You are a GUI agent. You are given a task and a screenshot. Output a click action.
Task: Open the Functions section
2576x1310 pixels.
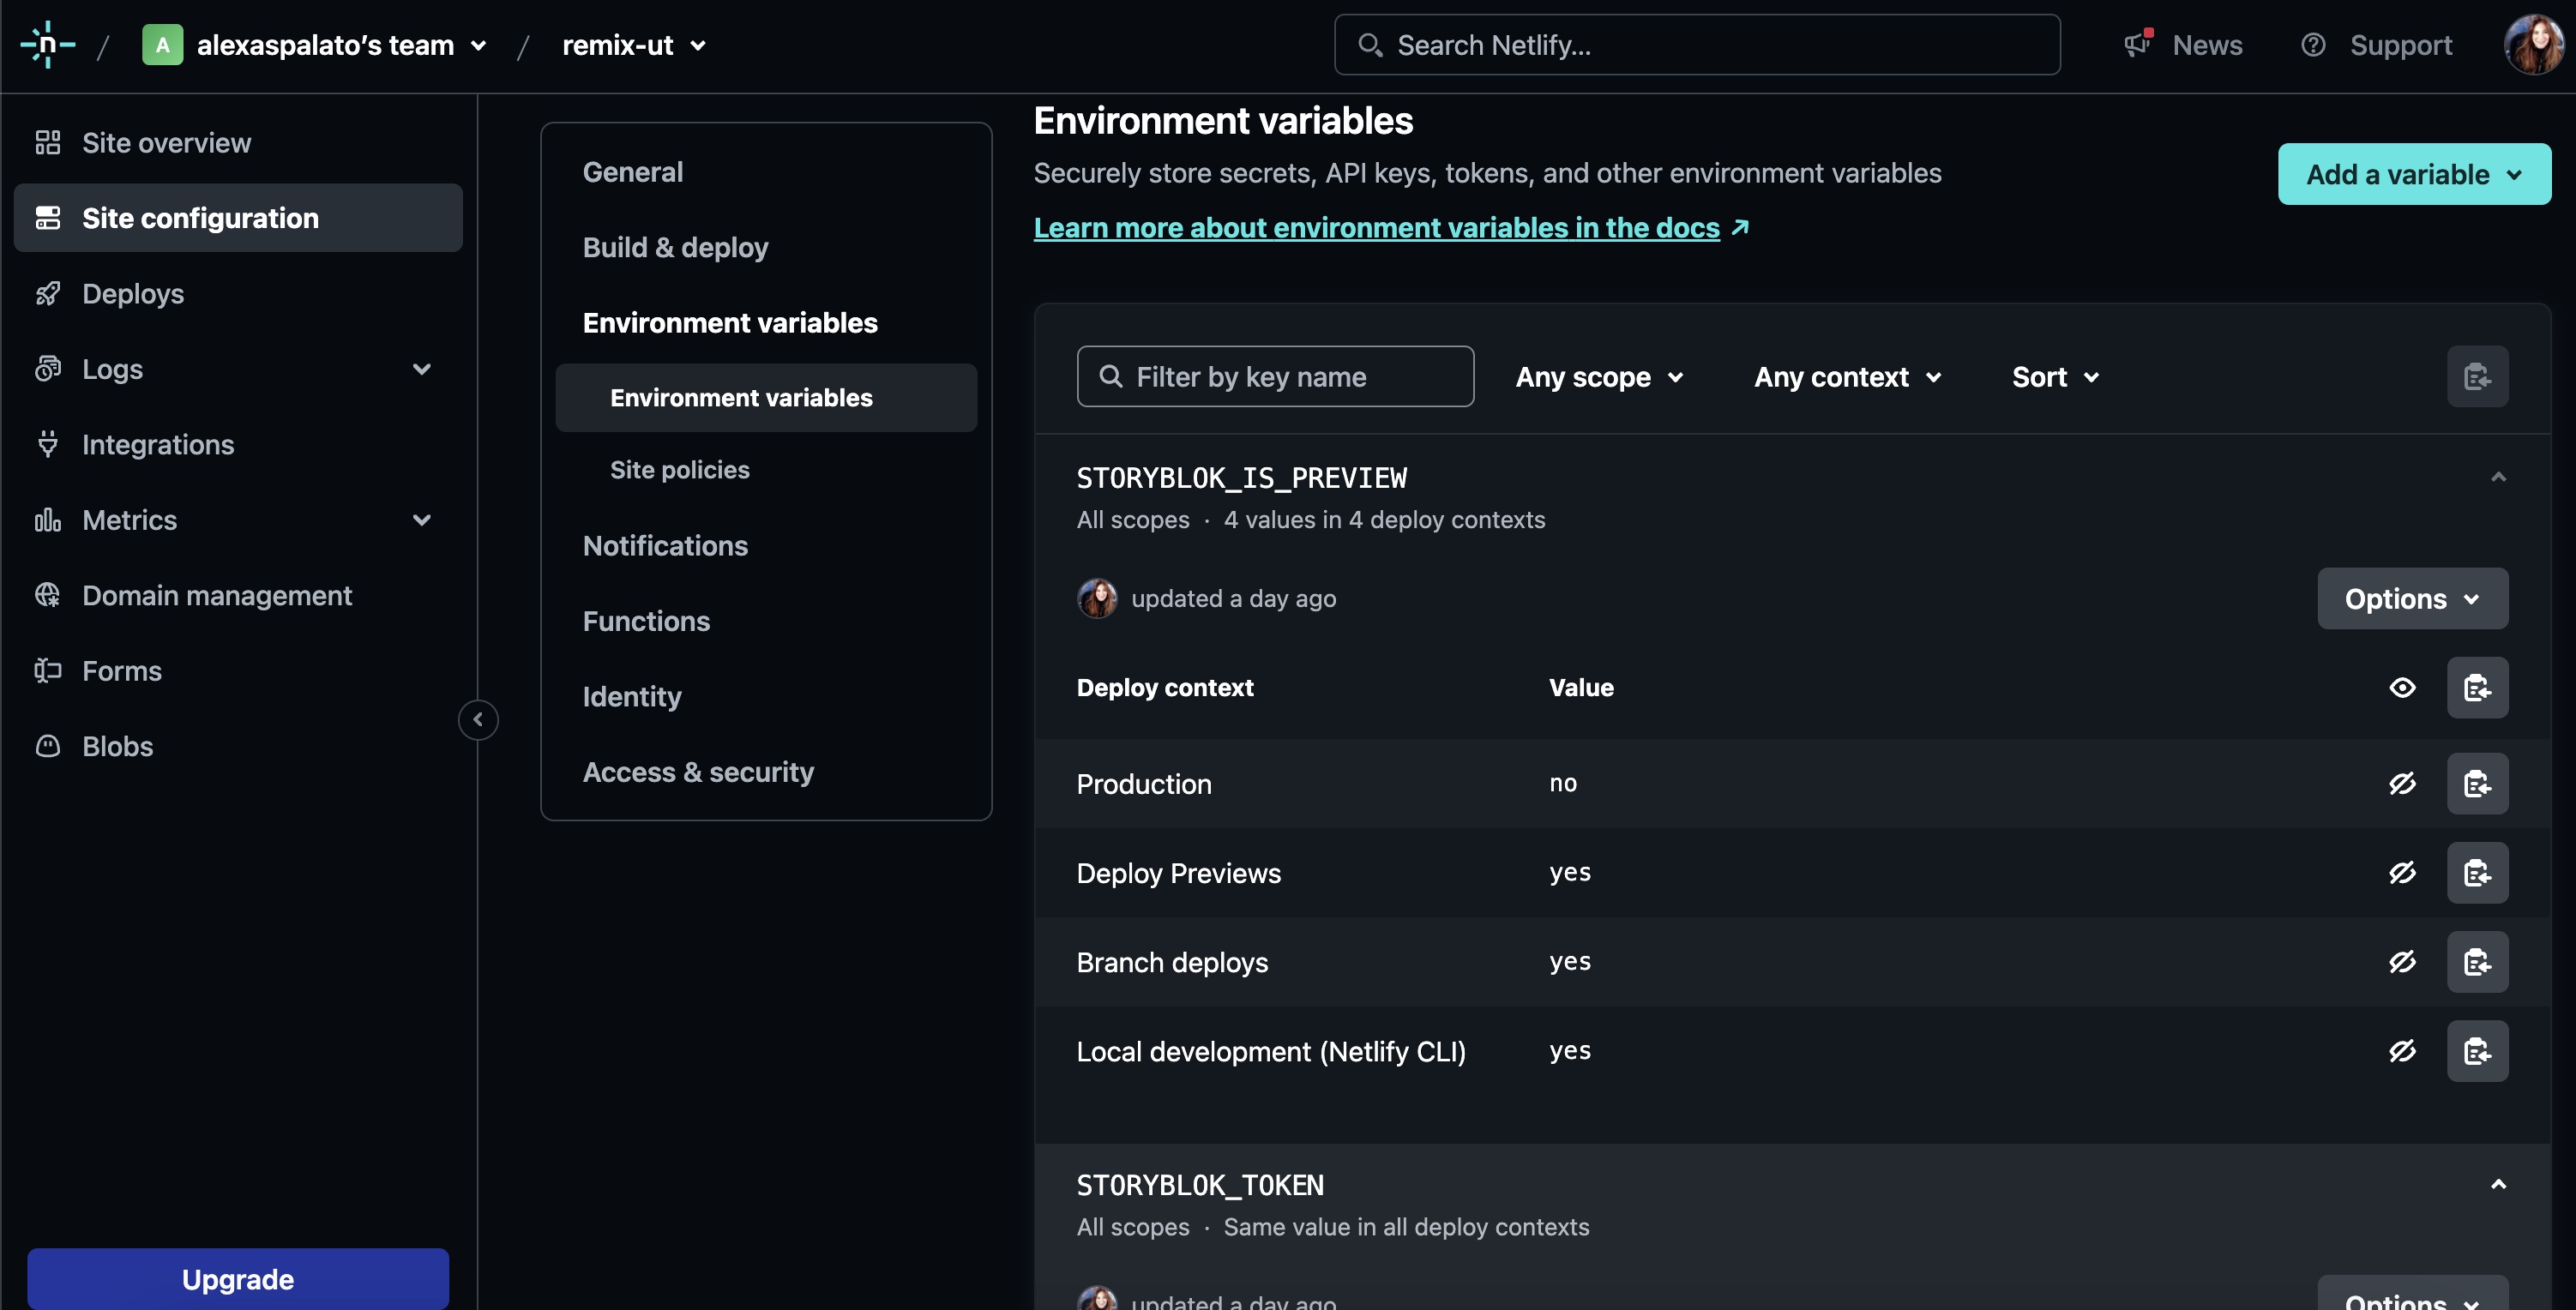point(646,621)
